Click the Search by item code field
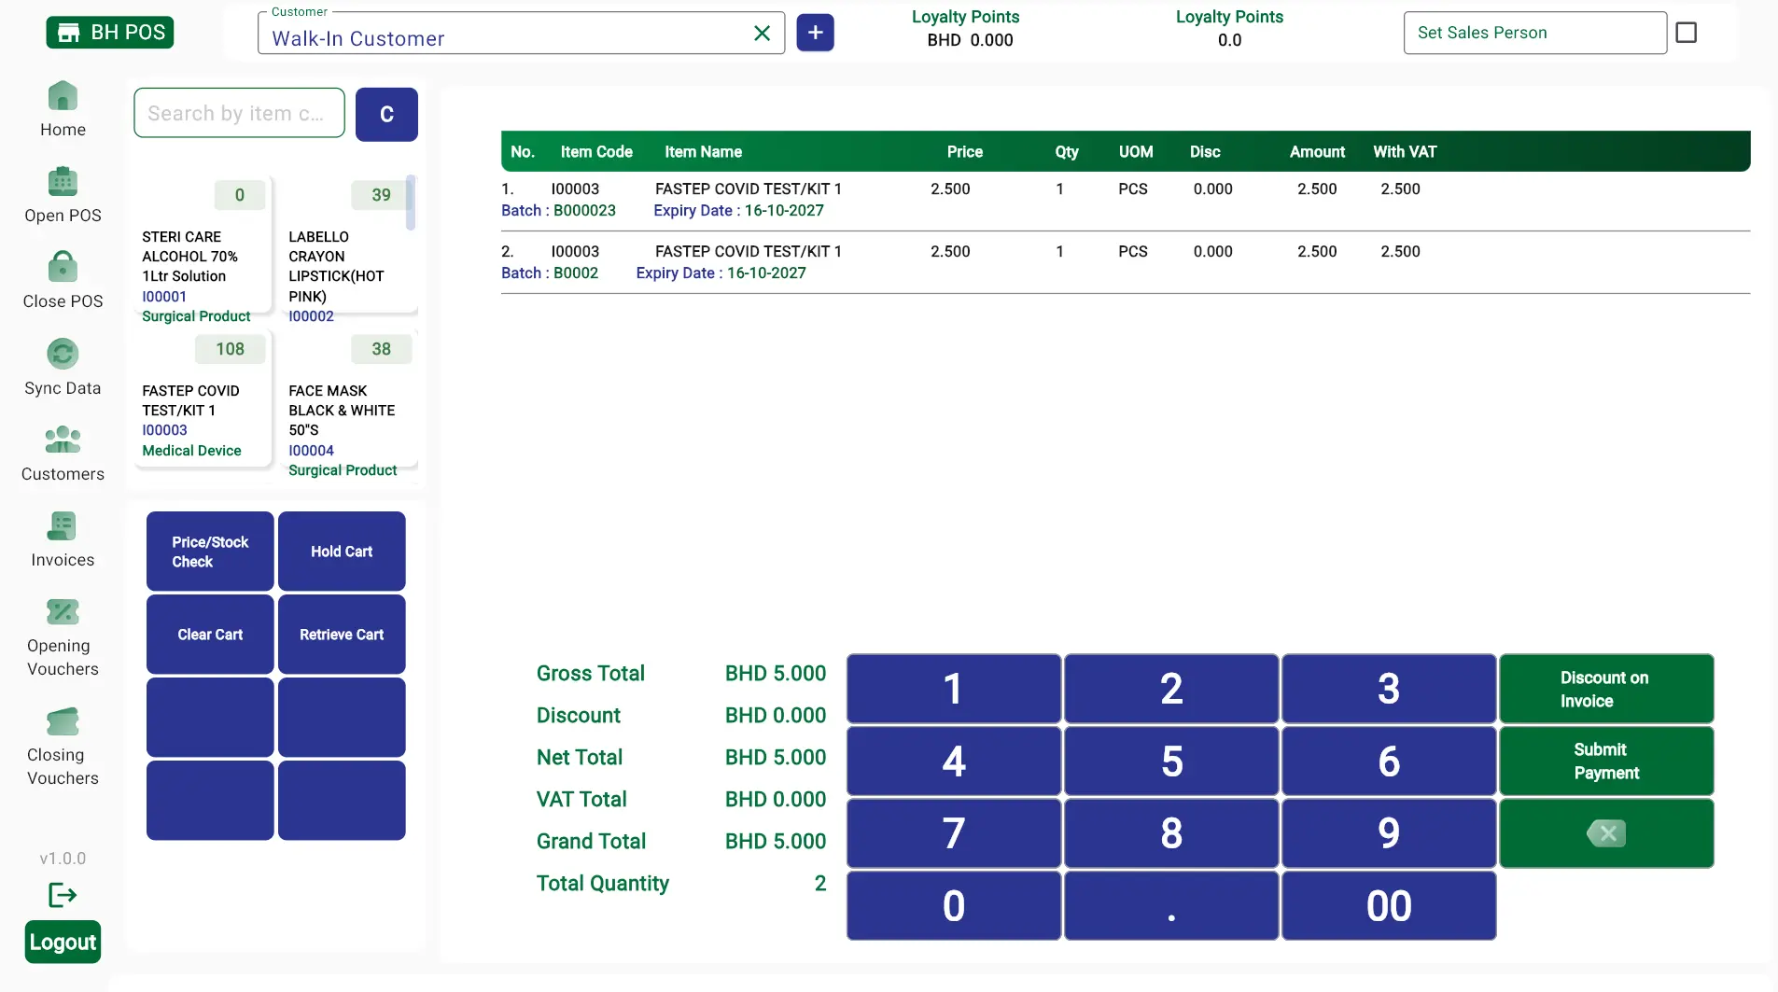 239,113
